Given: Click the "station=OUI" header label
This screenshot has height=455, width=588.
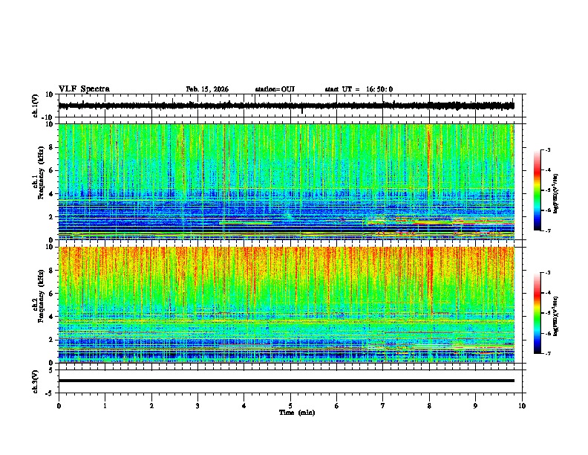Looking at the screenshot, I should point(275,89).
